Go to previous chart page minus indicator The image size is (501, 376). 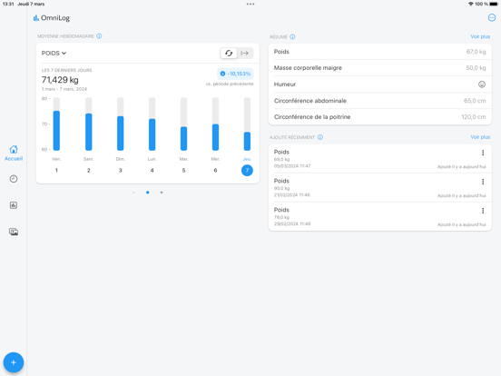(x=133, y=193)
